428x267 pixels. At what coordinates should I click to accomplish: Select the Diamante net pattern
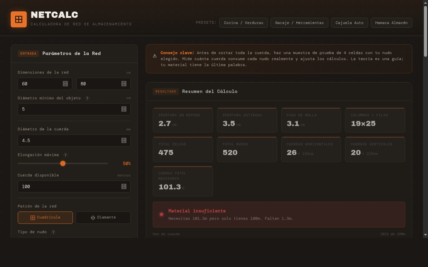coord(103,218)
